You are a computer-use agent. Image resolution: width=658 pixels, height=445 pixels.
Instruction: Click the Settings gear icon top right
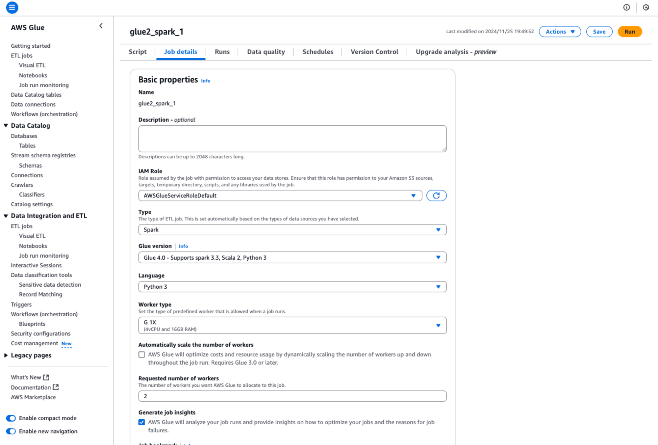click(646, 8)
